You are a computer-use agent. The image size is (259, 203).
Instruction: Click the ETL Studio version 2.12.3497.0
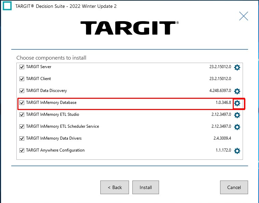221,114
